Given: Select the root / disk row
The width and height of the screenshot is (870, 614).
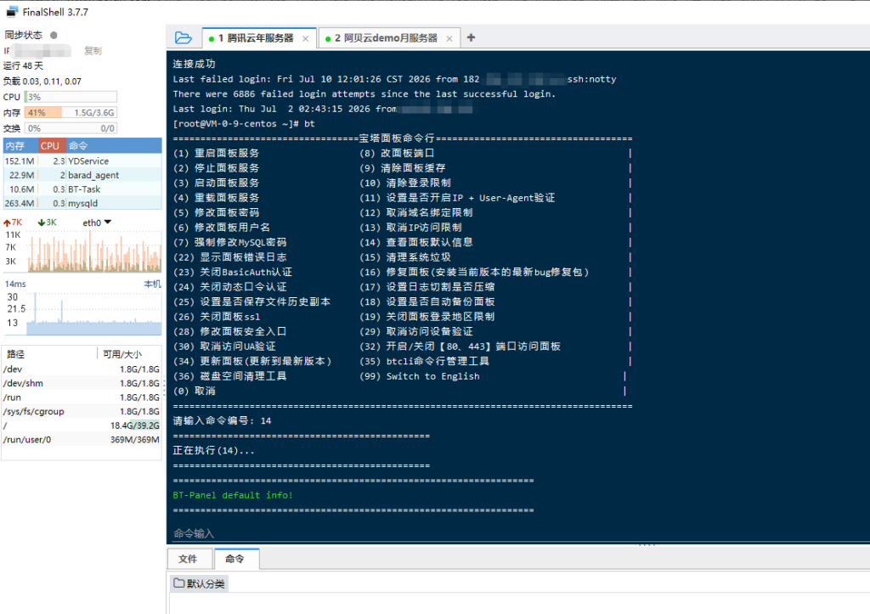Looking at the screenshot, I should point(82,425).
